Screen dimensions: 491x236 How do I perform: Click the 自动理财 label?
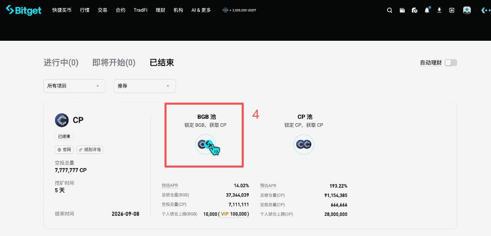click(x=431, y=63)
